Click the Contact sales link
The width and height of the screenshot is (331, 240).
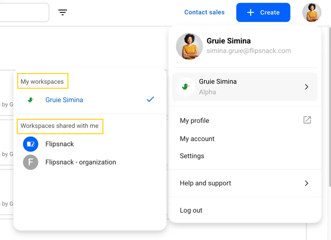[x=204, y=12]
